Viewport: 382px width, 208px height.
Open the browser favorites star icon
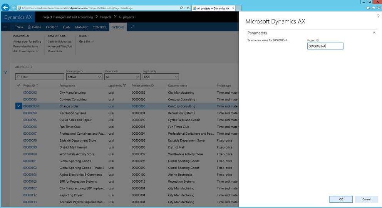click(x=374, y=8)
